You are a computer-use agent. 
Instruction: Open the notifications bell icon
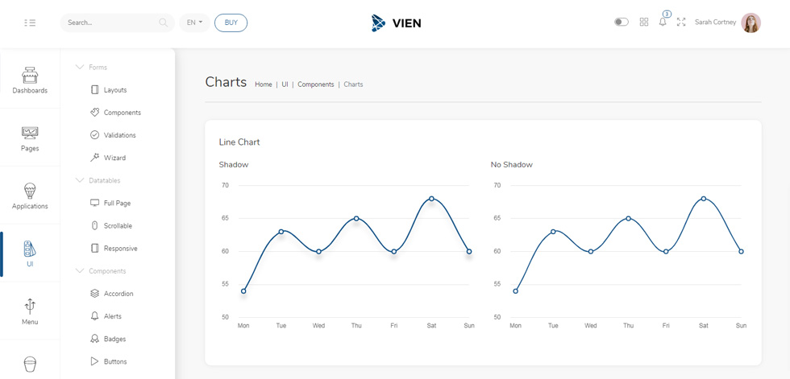point(663,22)
